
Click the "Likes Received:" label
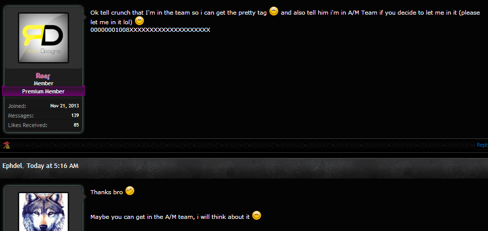point(28,125)
